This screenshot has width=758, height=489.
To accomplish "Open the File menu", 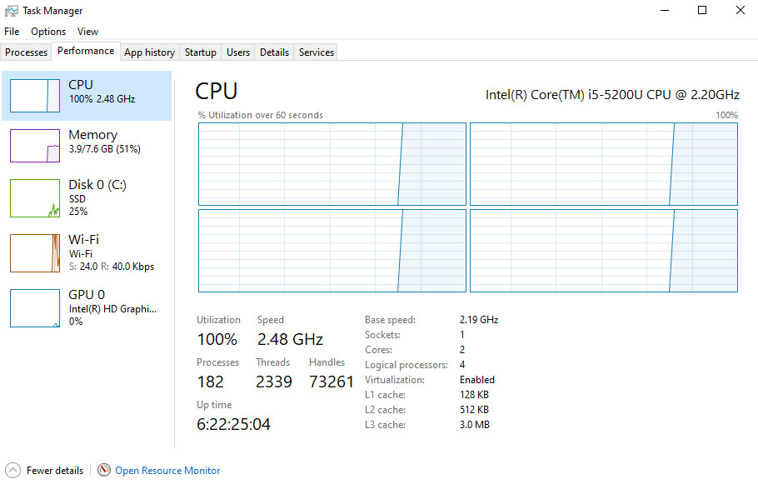I will 12,32.
